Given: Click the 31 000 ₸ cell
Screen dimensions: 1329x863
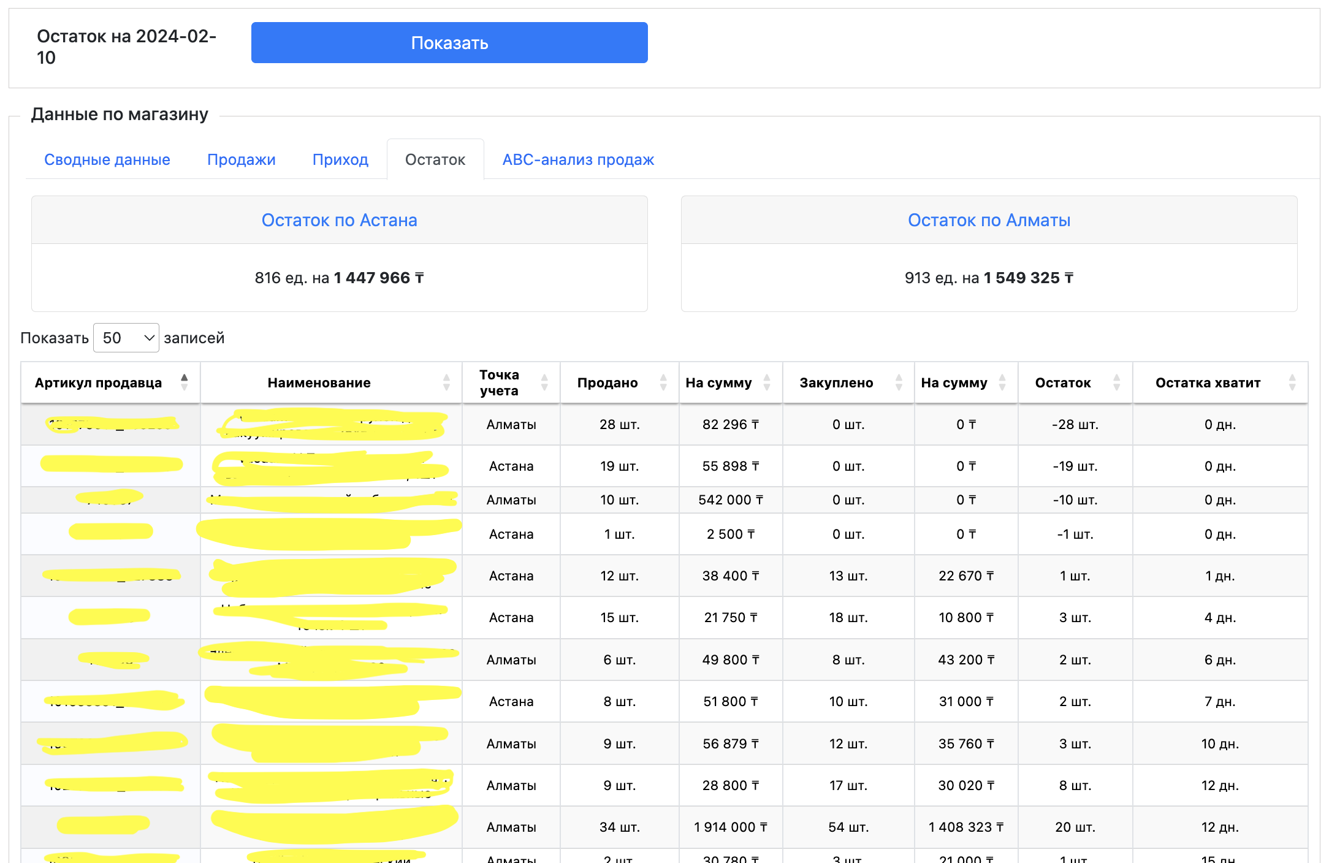Looking at the screenshot, I should pyautogui.click(x=966, y=701).
